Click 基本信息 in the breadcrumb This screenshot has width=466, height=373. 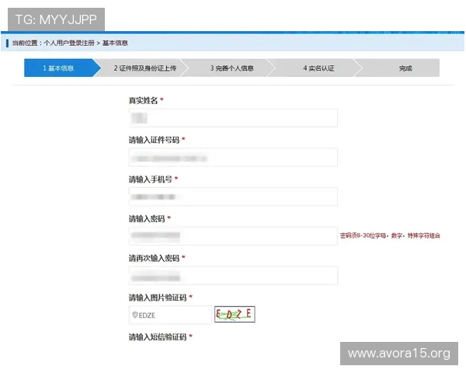point(115,44)
